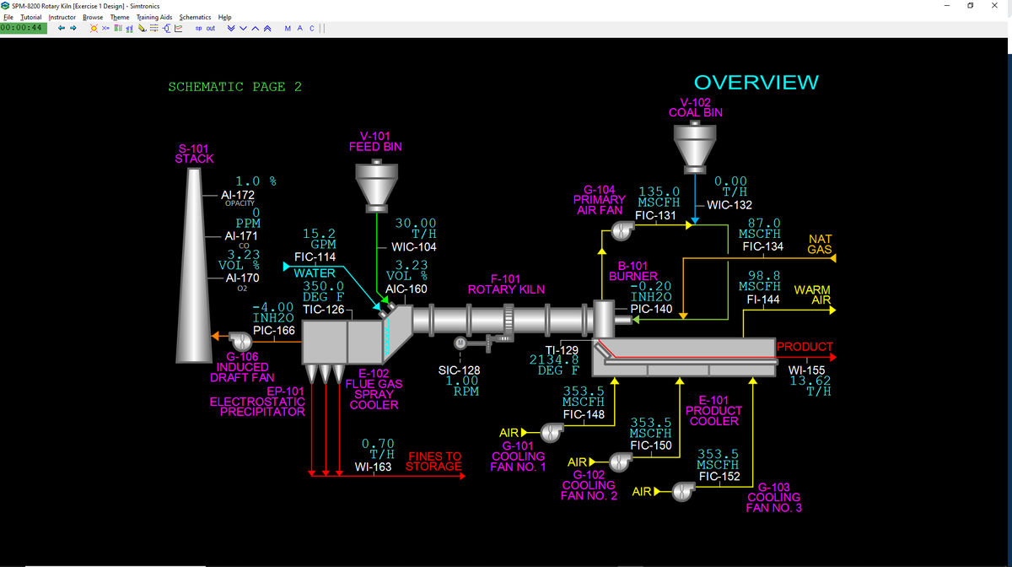Click the EP-101 electrostatic precipitator label
Screen dimensions: 1012x567
257,402
